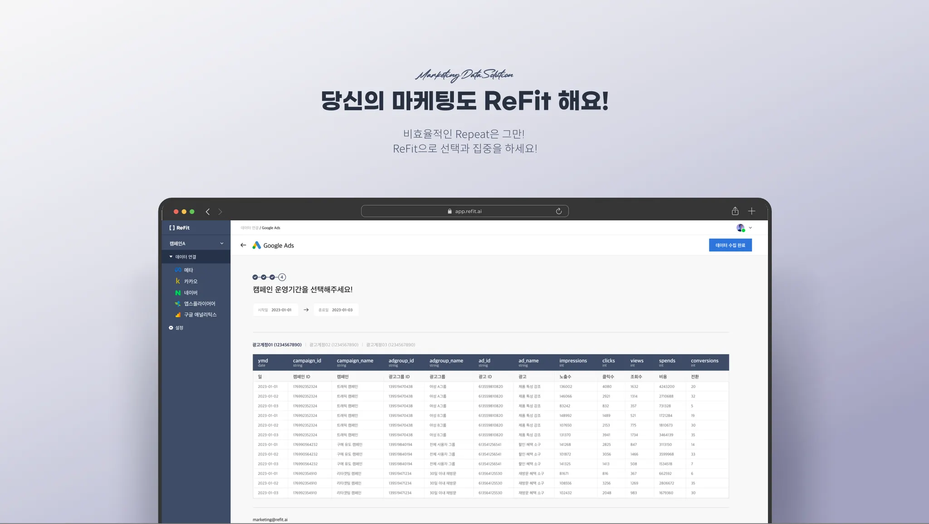Switch to 광고계정03 (Ad account 03) tab
929x524 pixels.
[x=390, y=345]
